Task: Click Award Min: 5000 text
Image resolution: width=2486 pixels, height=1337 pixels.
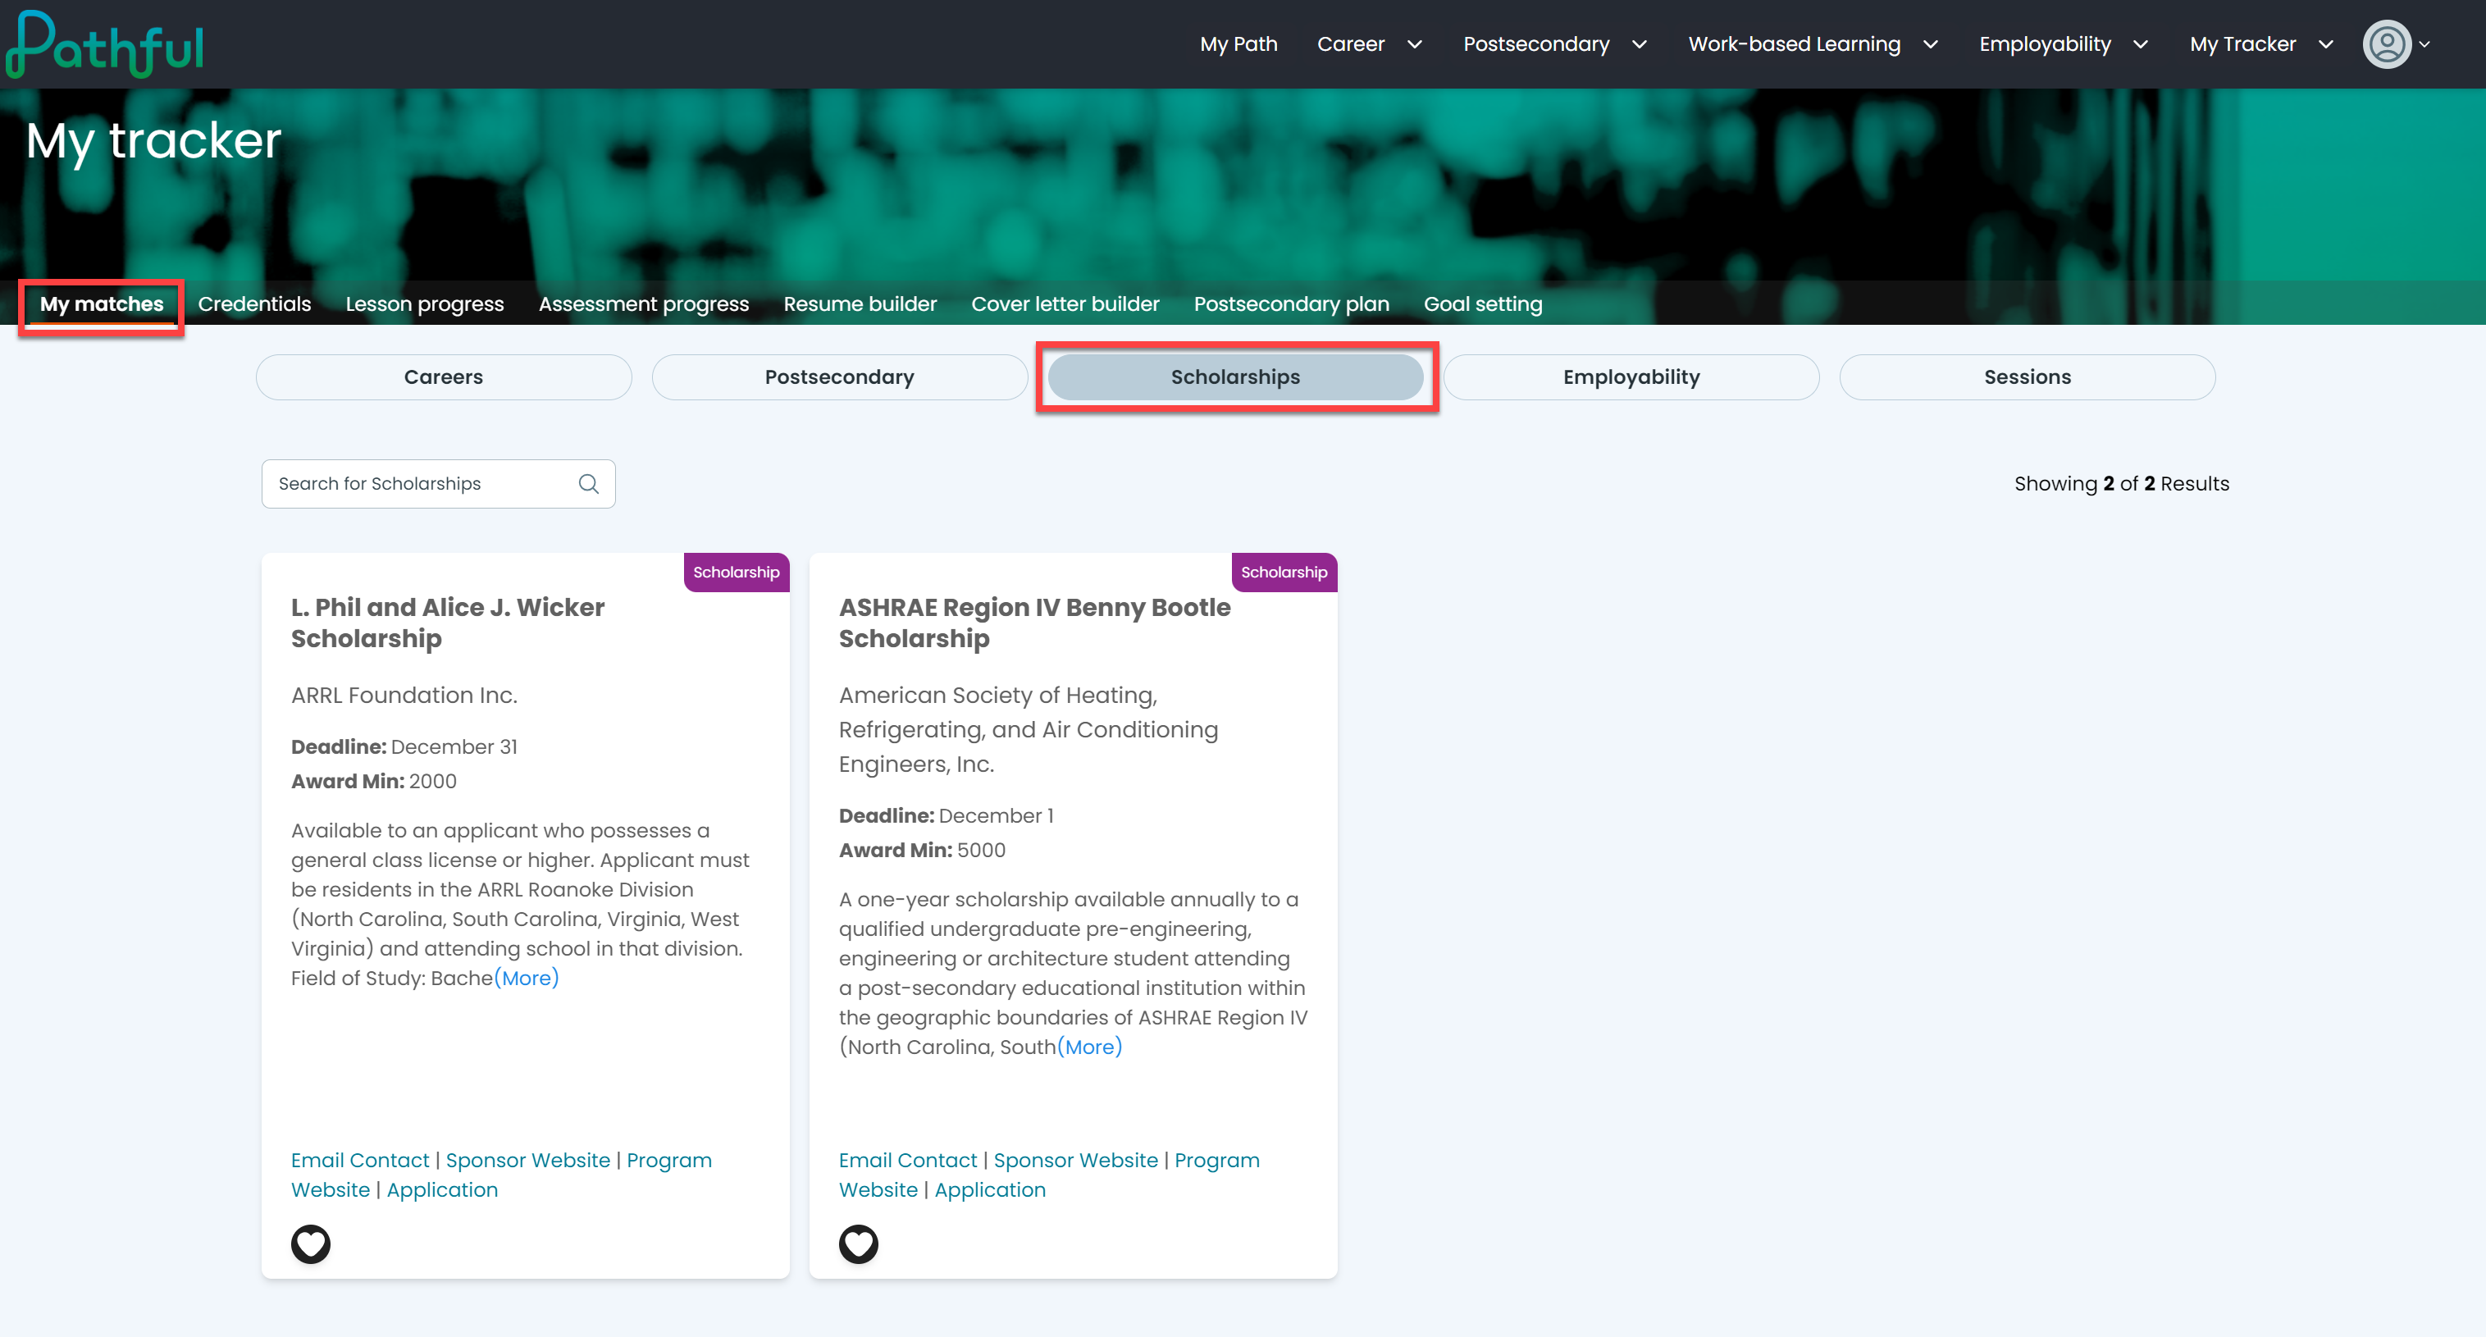Action: [x=922, y=851]
